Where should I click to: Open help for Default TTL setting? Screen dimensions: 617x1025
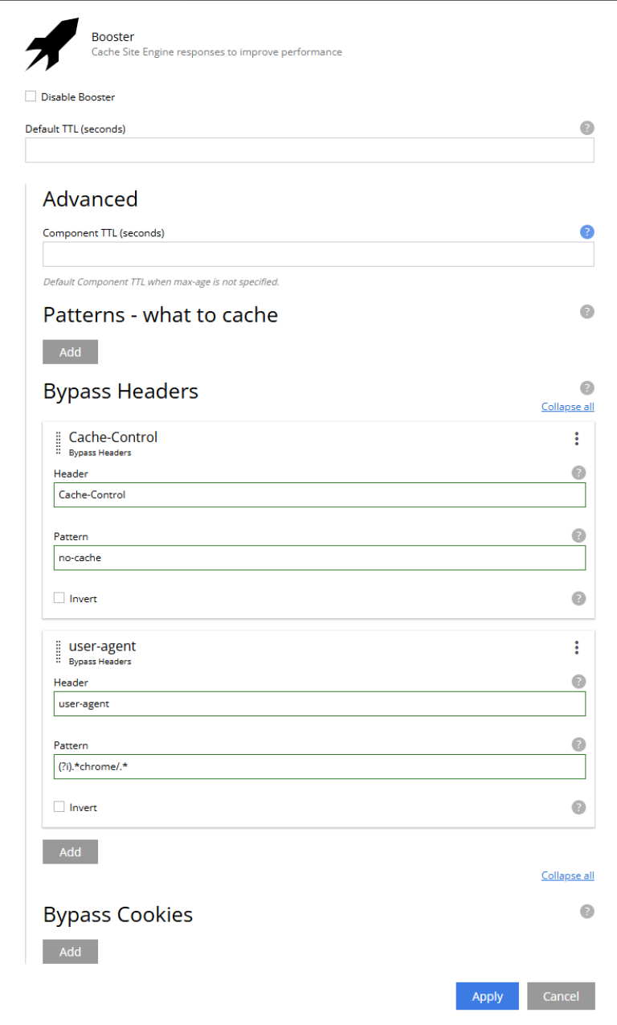click(x=586, y=126)
